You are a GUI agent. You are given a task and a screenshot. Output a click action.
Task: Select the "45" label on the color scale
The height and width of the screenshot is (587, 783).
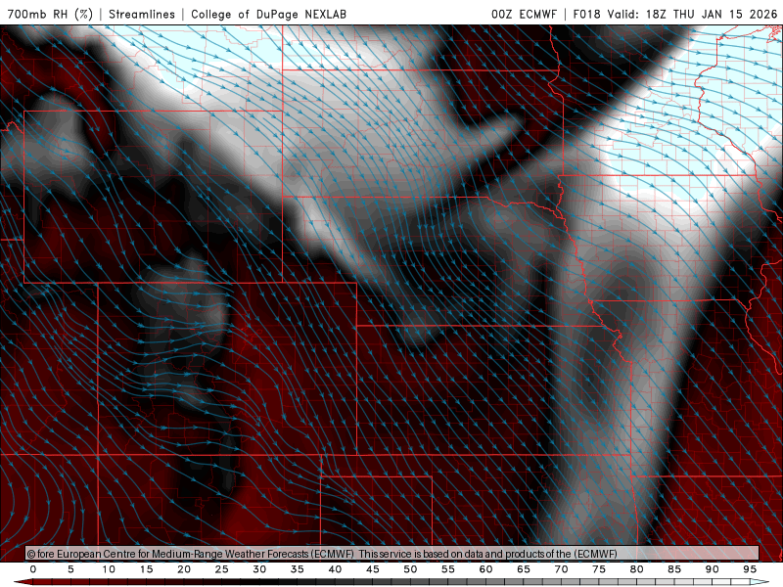pyautogui.click(x=373, y=569)
